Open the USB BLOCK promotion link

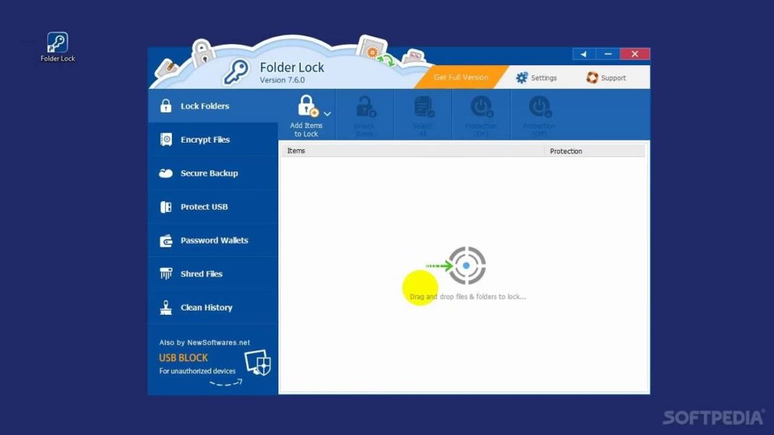click(182, 357)
